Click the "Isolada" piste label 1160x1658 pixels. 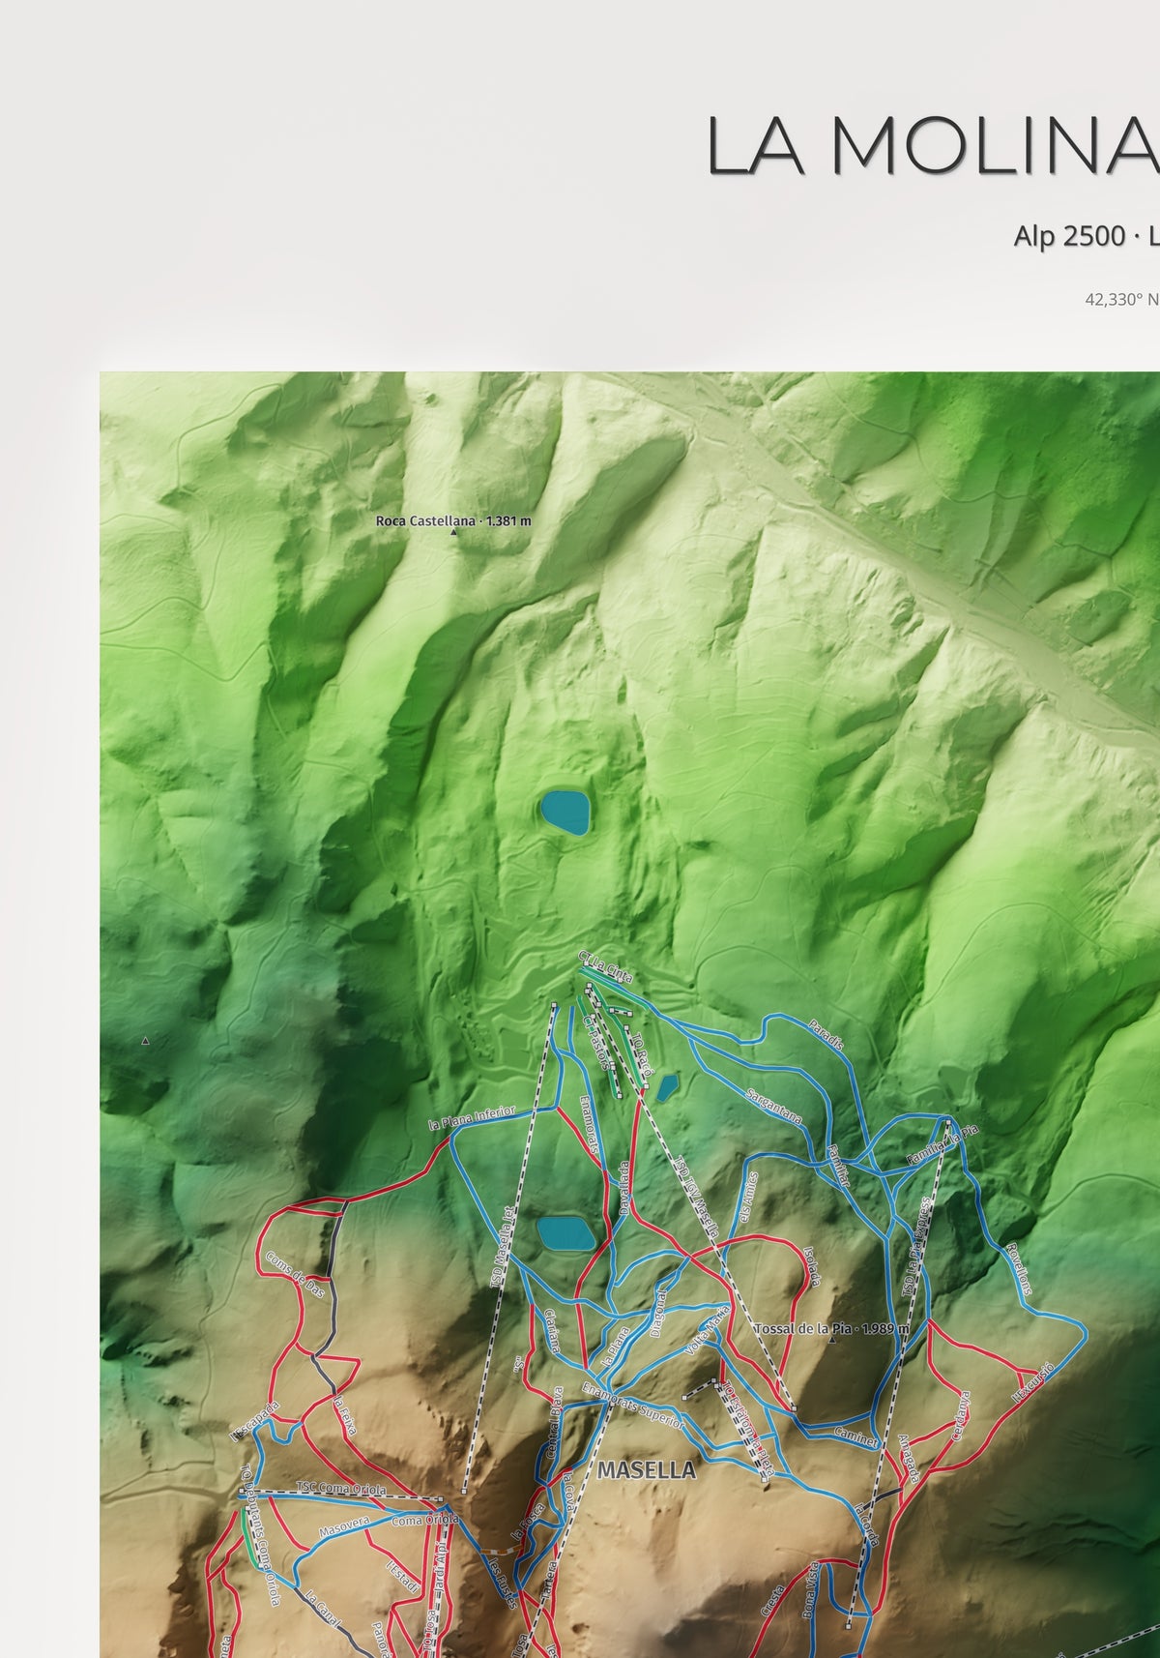(811, 1265)
